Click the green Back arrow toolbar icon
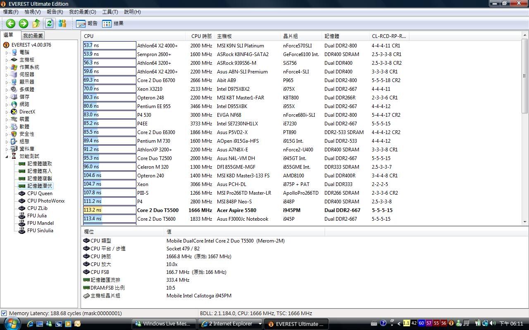 pyautogui.click(x=11, y=24)
